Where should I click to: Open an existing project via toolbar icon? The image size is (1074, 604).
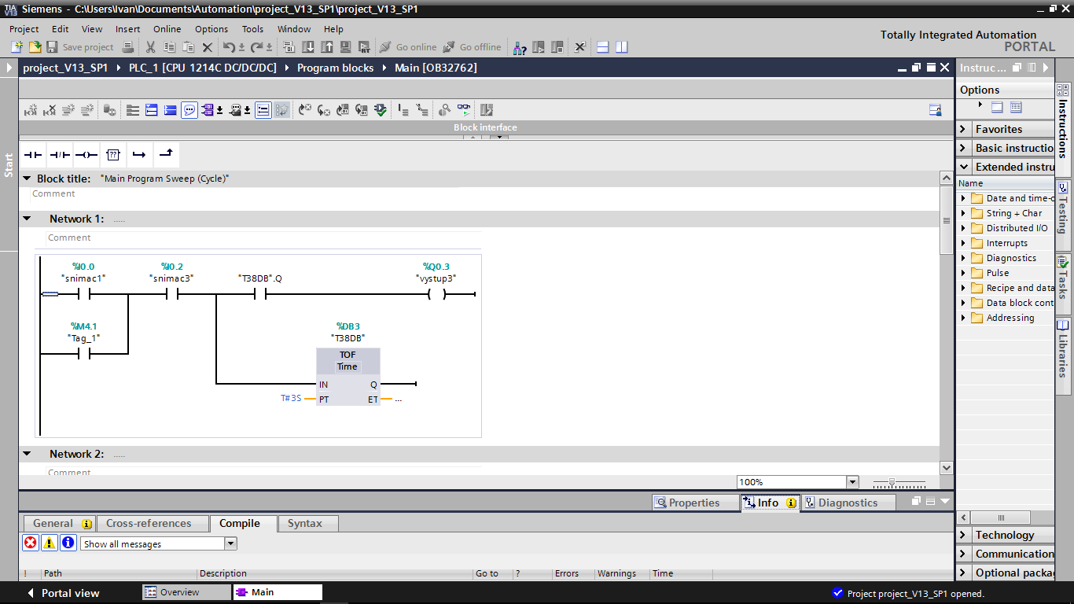35,47
